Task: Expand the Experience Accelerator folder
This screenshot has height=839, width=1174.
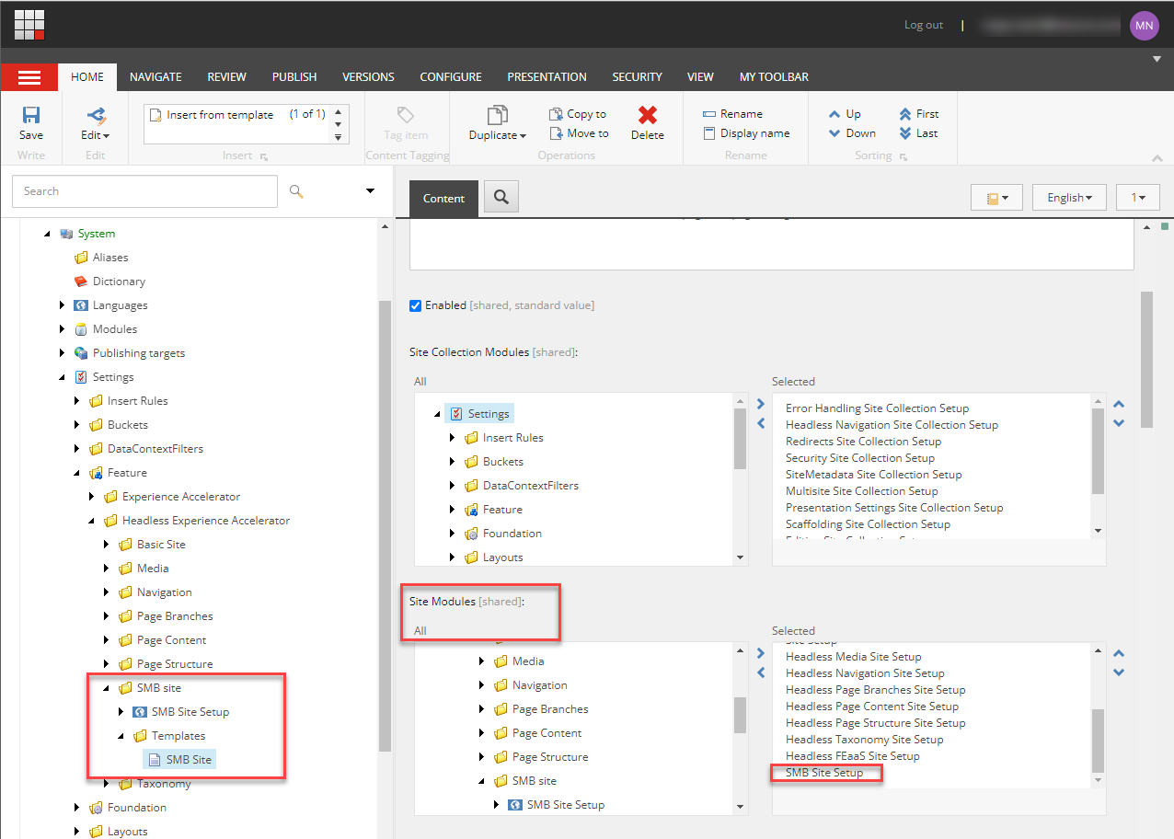Action: [x=92, y=497]
